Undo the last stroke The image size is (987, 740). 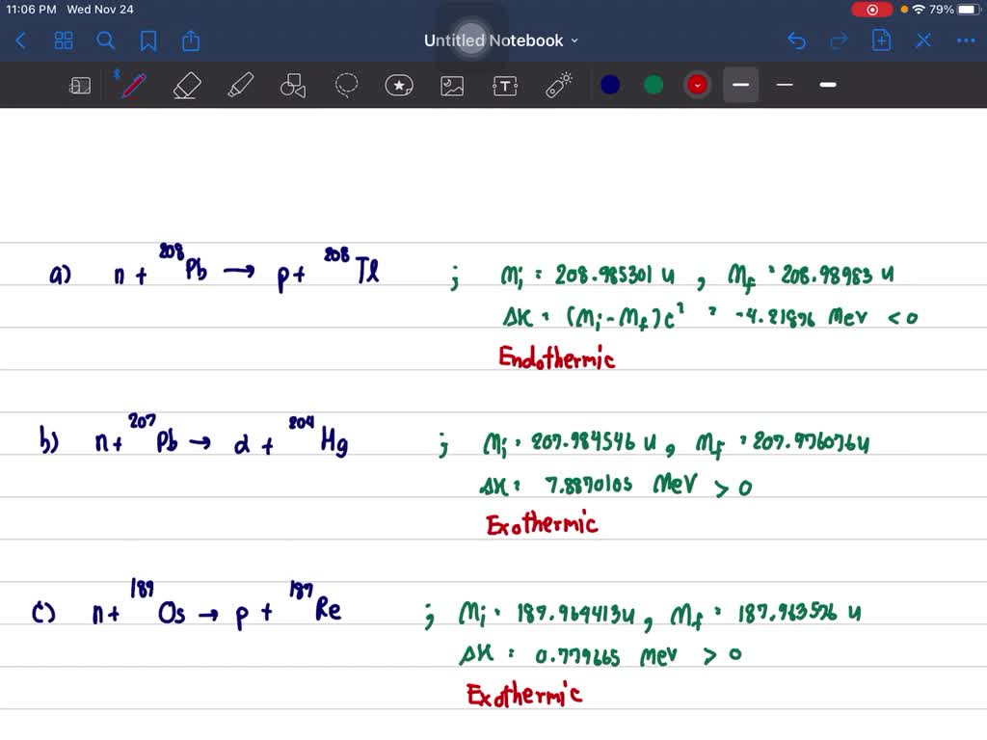tap(796, 40)
